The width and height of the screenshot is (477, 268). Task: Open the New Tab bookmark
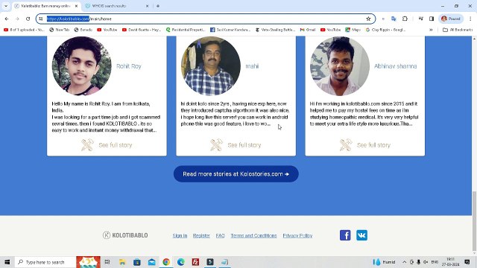click(60, 30)
